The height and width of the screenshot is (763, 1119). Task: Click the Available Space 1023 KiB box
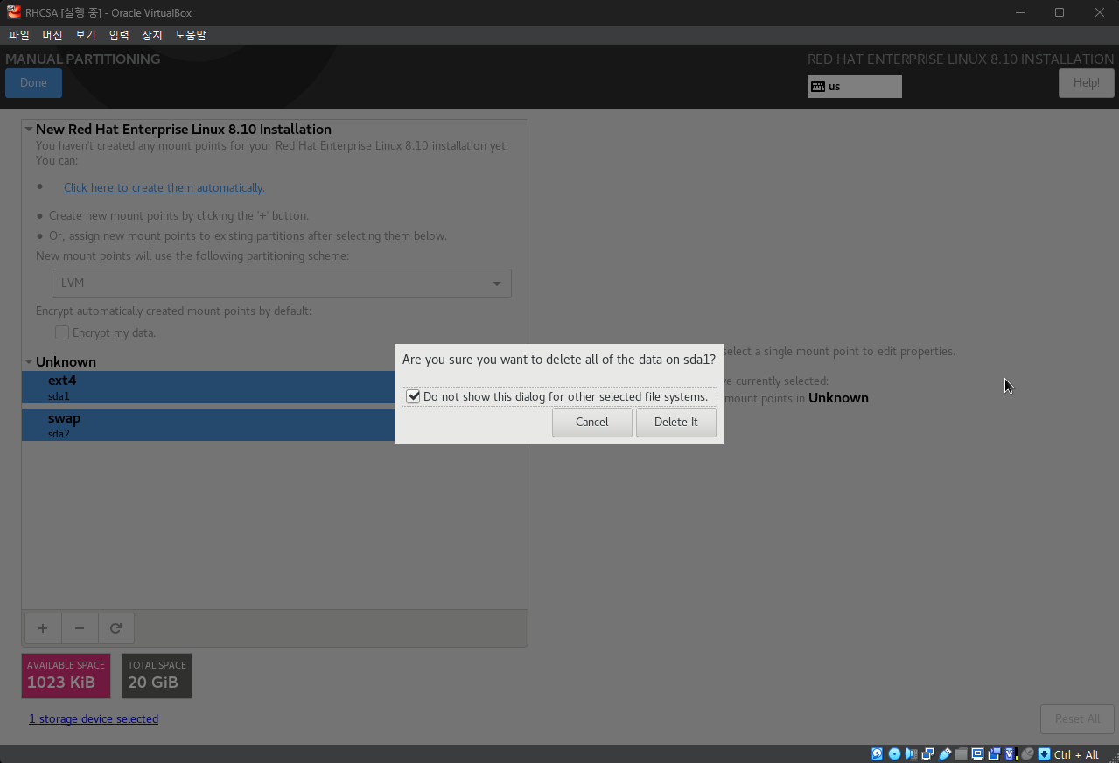coord(66,675)
